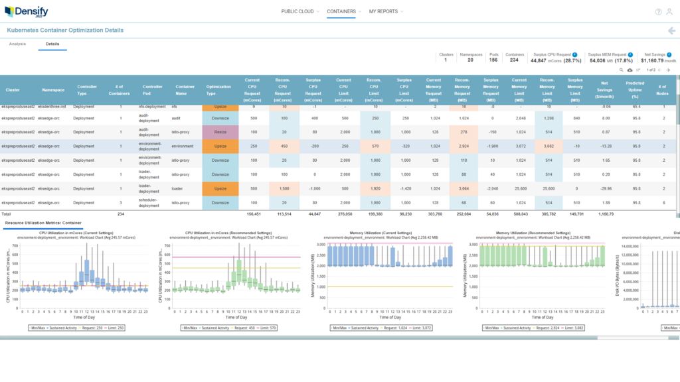Click Downsize cell for scheduler-deployment istio-proxy
Viewport: 680px width, 382px height.
pyautogui.click(x=220, y=203)
